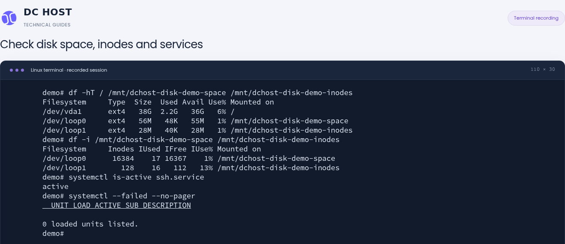Click the 'active' output line

click(x=55, y=186)
